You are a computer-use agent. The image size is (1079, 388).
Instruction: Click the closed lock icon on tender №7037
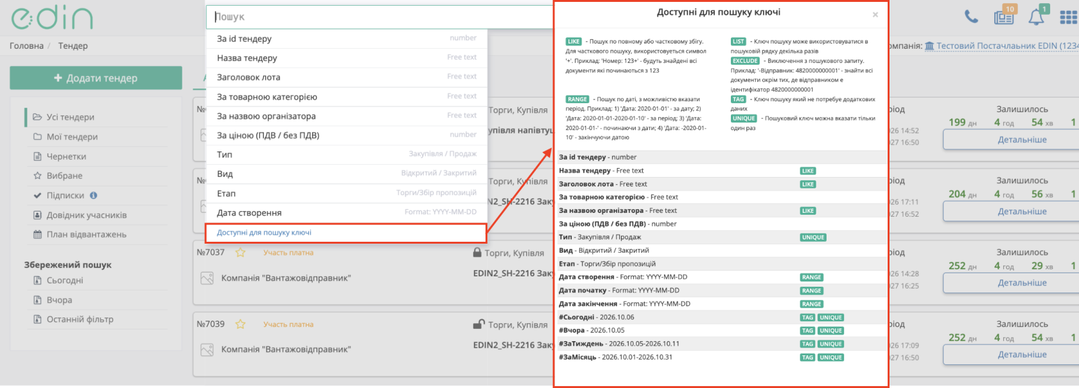point(477,253)
